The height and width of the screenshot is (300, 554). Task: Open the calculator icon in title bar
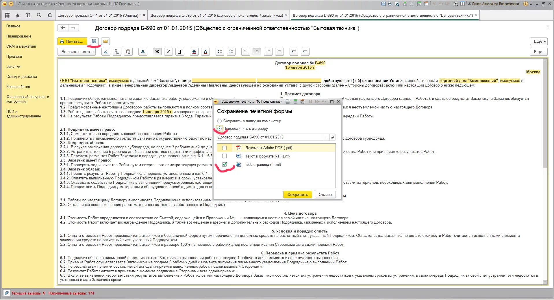(419, 4)
